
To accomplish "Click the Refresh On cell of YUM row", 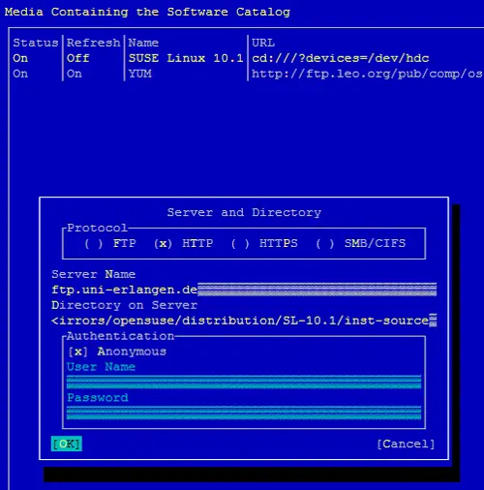I will coord(75,74).
